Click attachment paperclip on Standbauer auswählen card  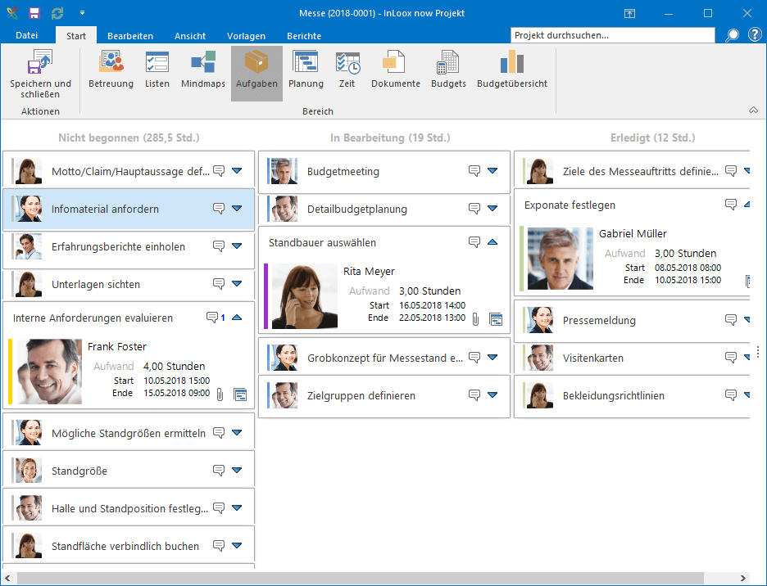point(475,318)
